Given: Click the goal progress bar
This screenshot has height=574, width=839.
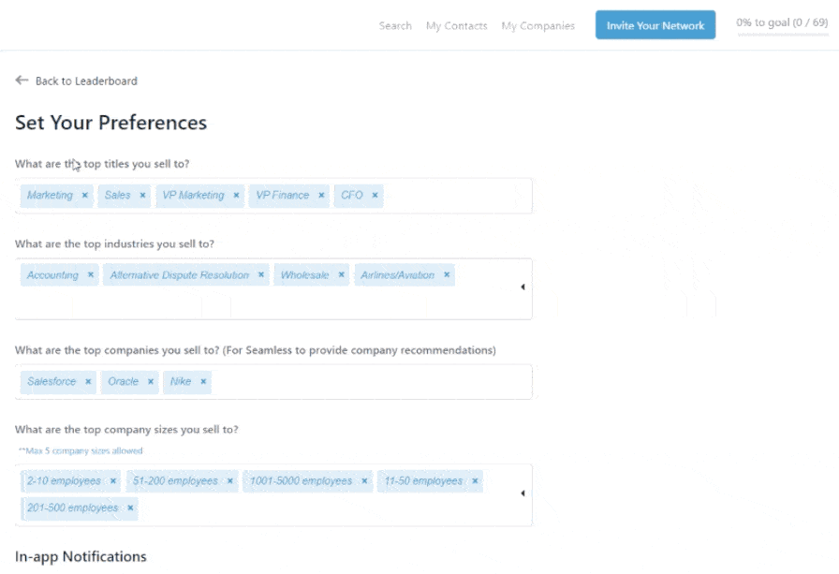Looking at the screenshot, I should [781, 35].
